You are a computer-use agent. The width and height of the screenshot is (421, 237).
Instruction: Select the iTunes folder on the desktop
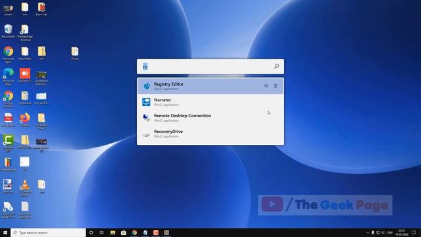[75, 53]
